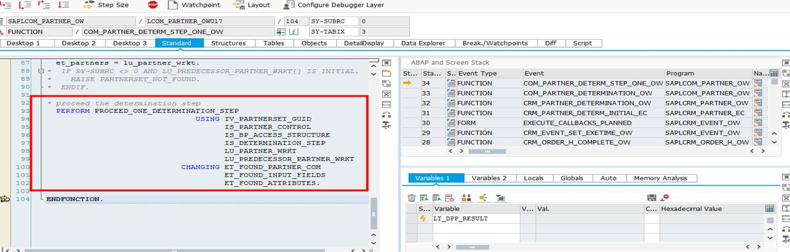790x252 pixels.
Task: Click the SAPLCOM_PARTNER_OW program field
Action: (70, 21)
